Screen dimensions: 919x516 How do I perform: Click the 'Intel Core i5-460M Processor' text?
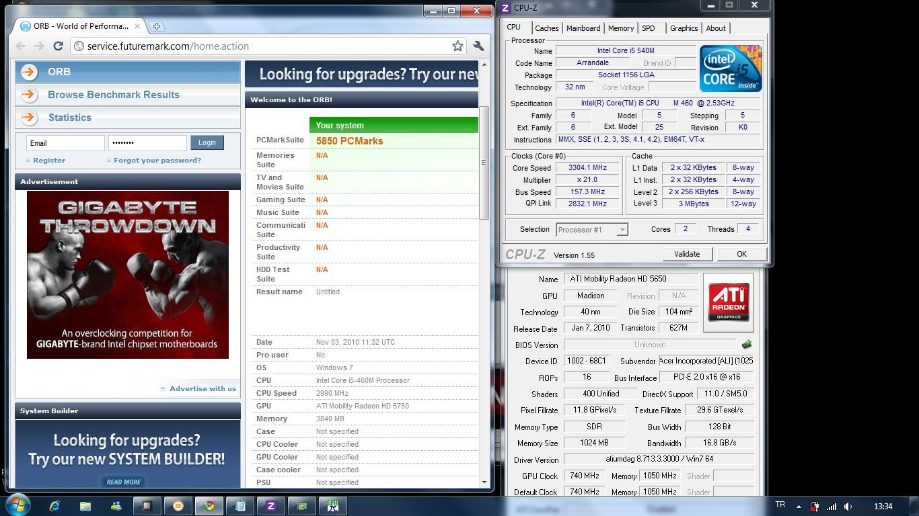363,380
